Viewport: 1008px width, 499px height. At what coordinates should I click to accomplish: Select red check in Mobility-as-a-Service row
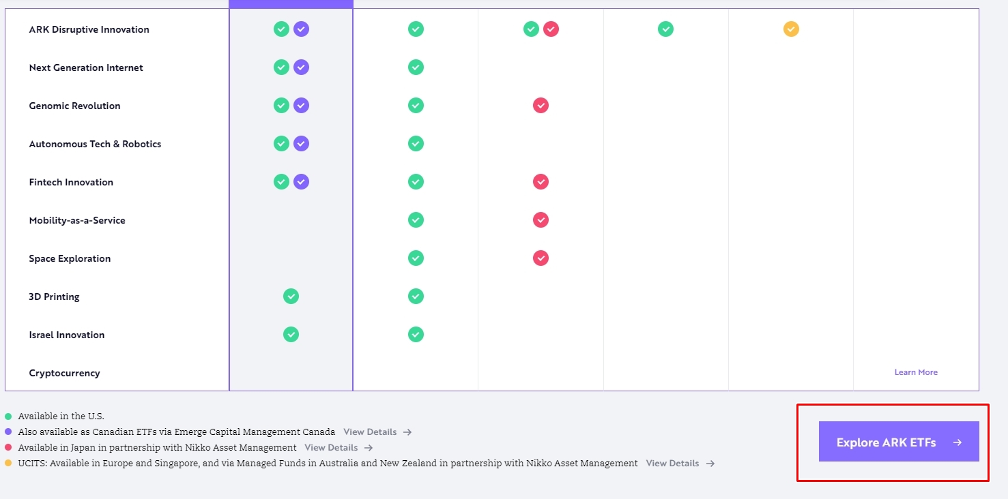pos(541,220)
